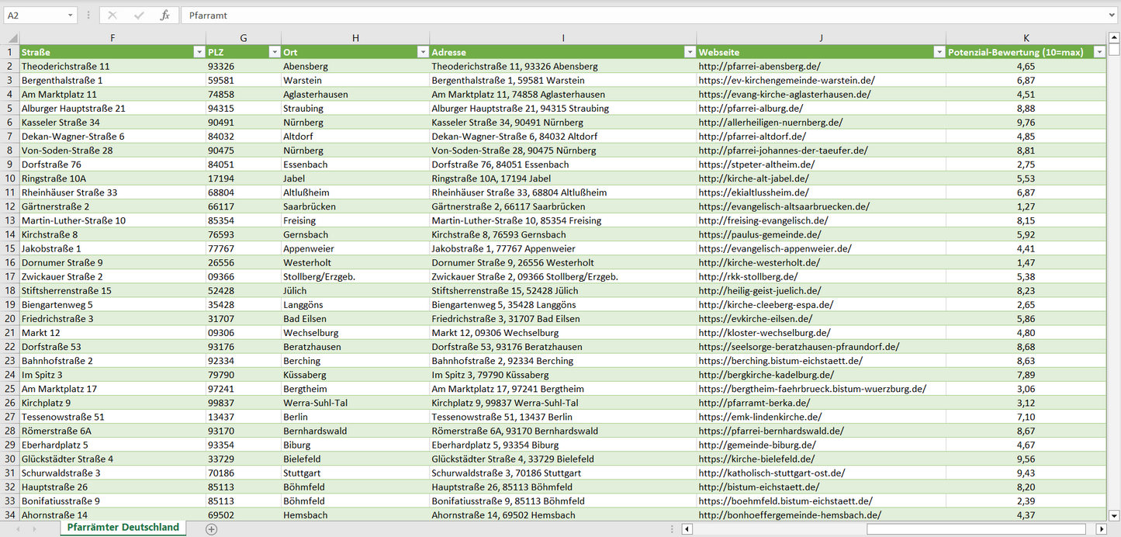The width and height of the screenshot is (1121, 537).
Task: Click the Enter checkmark icon in formula bar
Action: coord(139,16)
